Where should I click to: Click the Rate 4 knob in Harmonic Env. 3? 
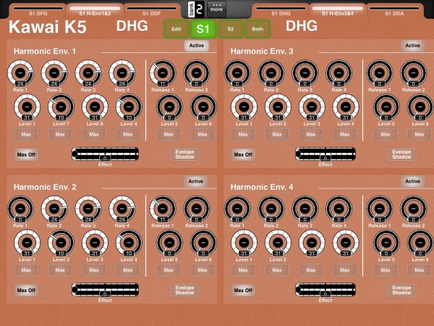pos(339,73)
